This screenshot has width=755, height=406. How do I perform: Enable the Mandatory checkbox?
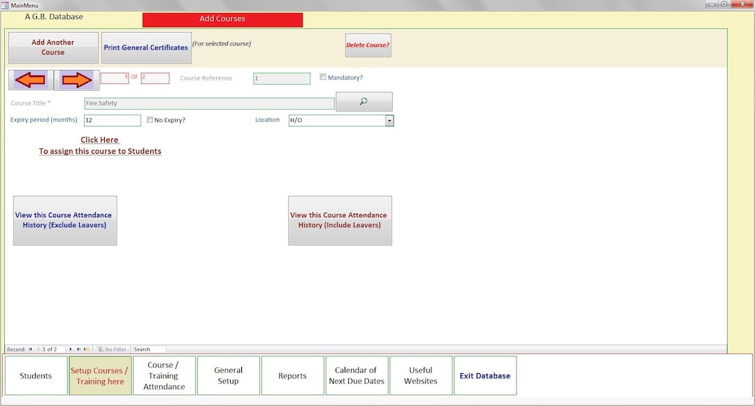[322, 78]
